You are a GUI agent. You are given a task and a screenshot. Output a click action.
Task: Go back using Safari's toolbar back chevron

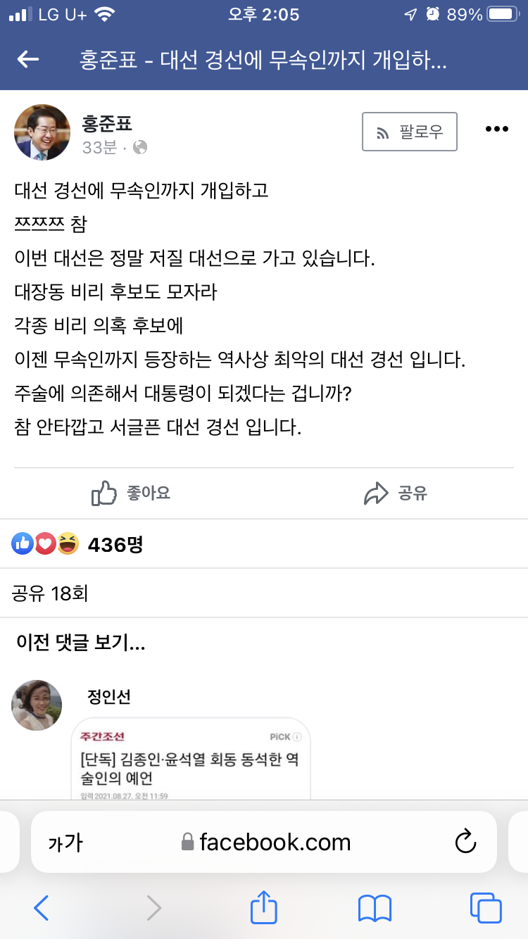coord(42,908)
